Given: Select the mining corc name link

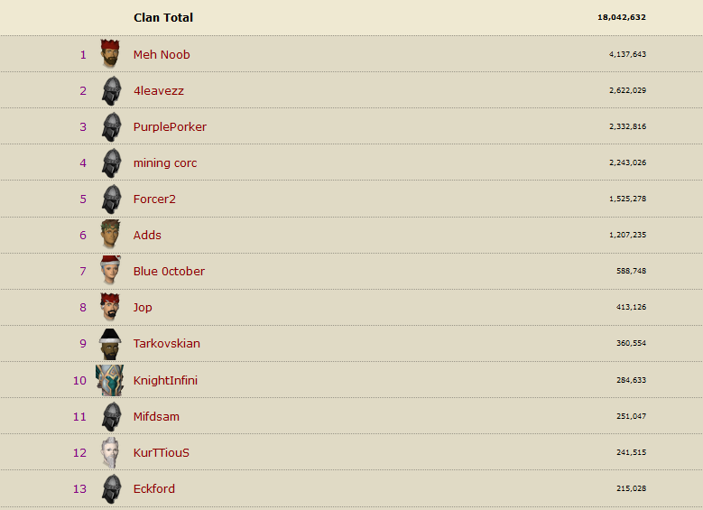Looking at the screenshot, I should point(165,162).
